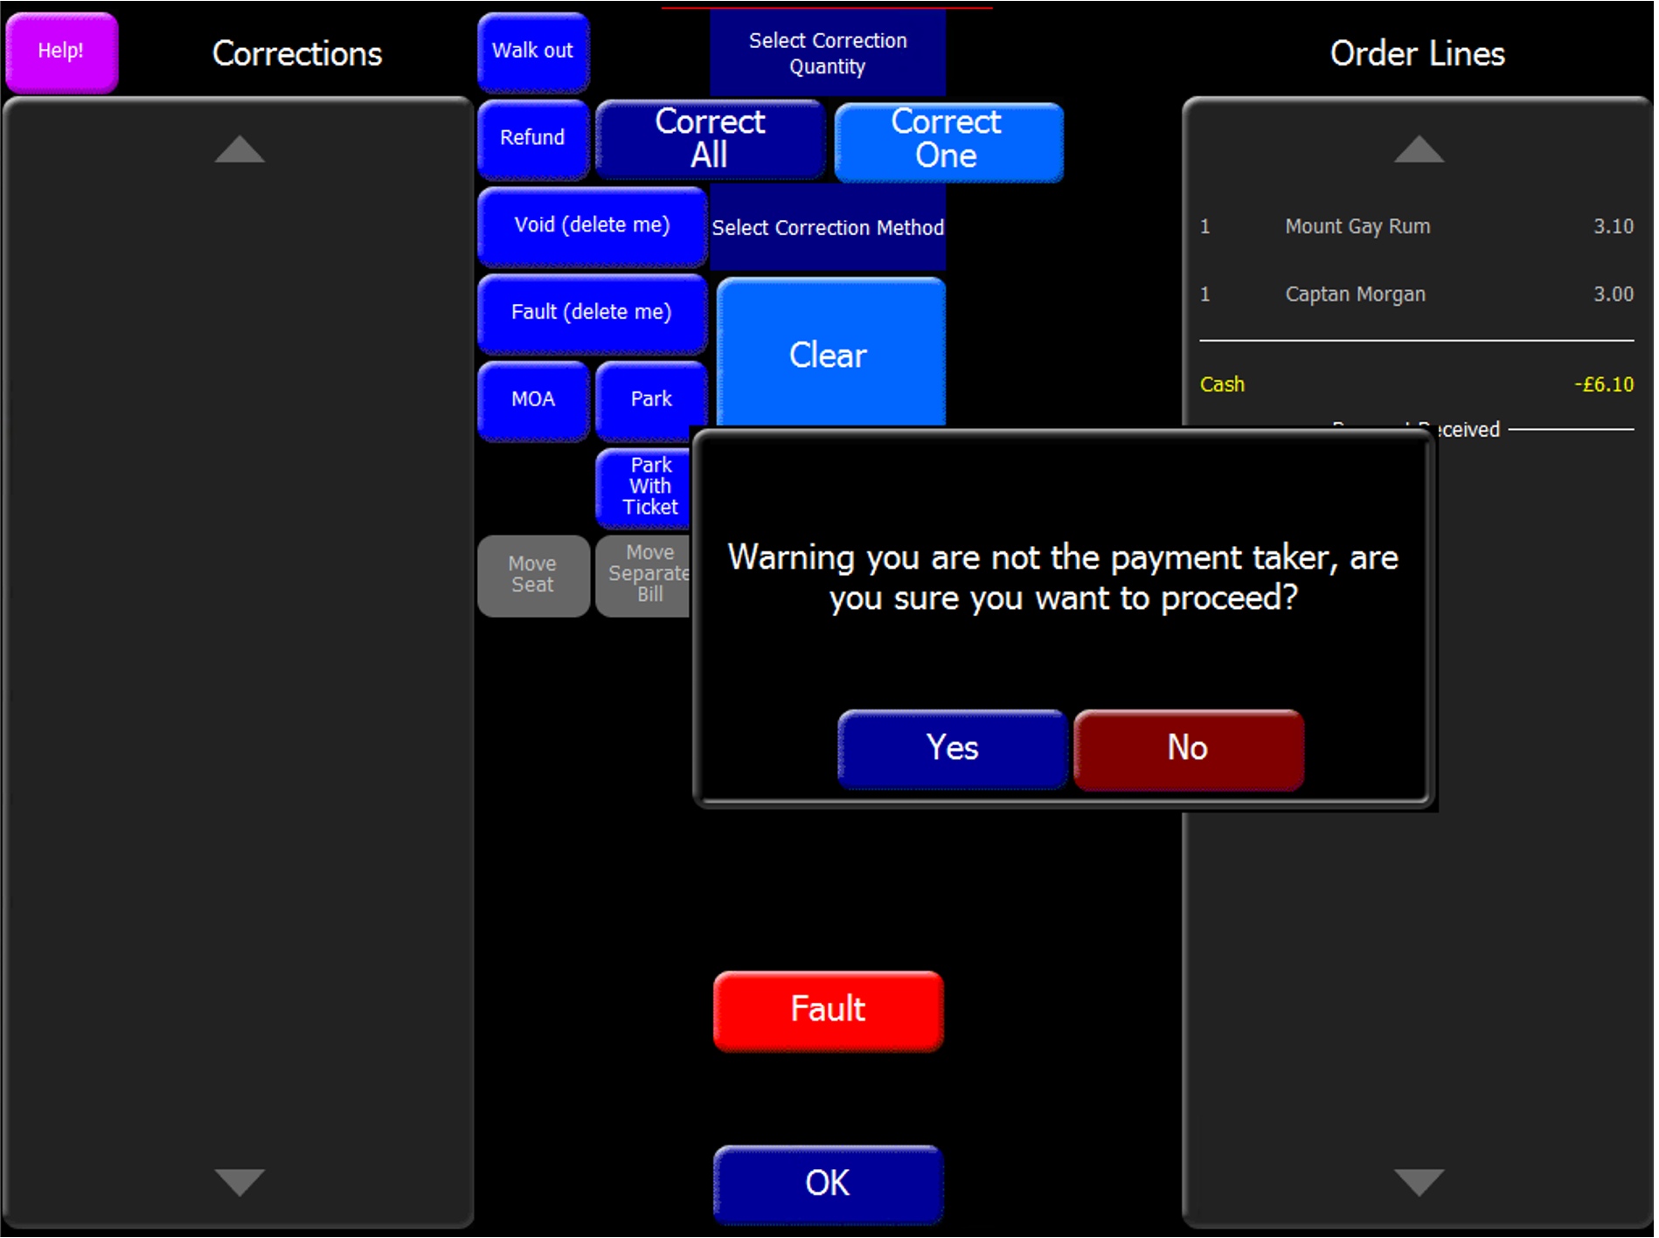Click No in the warning dialog

[1188, 749]
